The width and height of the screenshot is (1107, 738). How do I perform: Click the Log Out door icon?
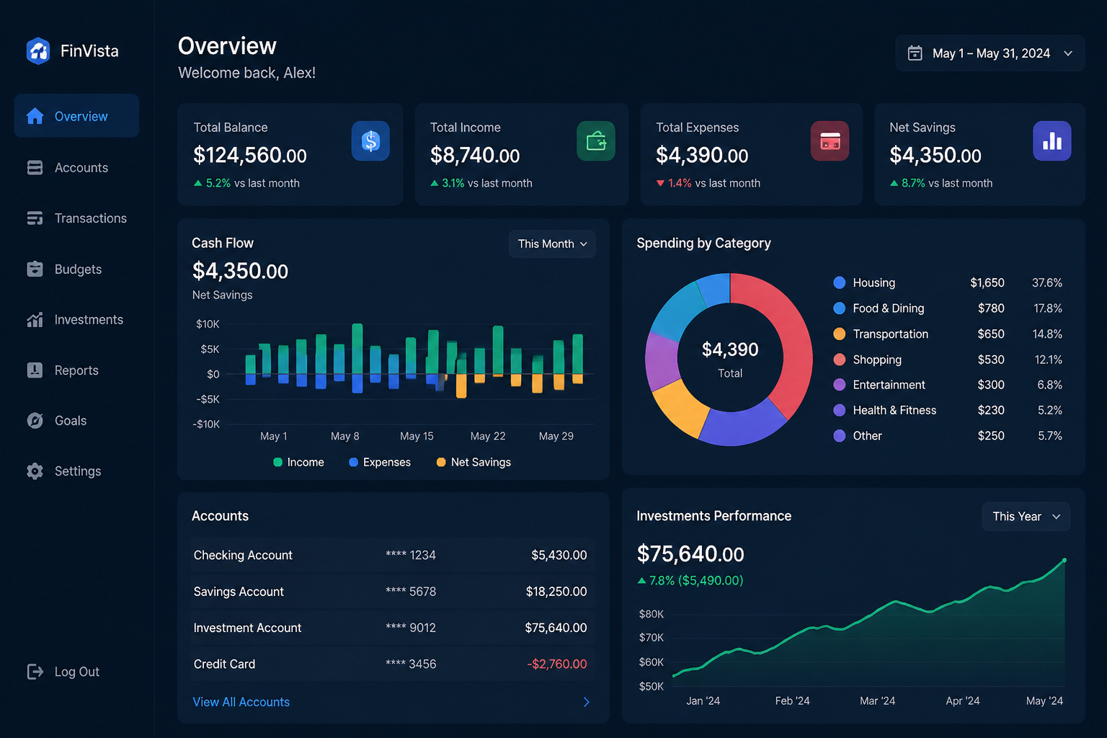coord(35,672)
